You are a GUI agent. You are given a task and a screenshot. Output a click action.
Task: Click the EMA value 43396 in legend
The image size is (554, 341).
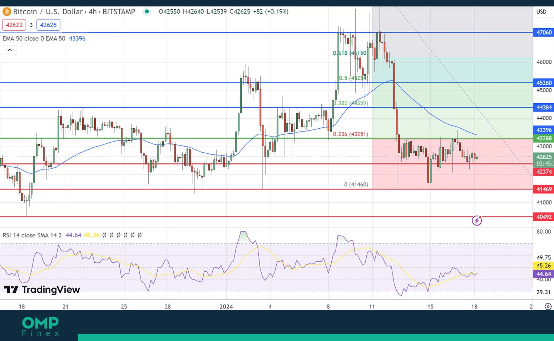pyautogui.click(x=77, y=38)
